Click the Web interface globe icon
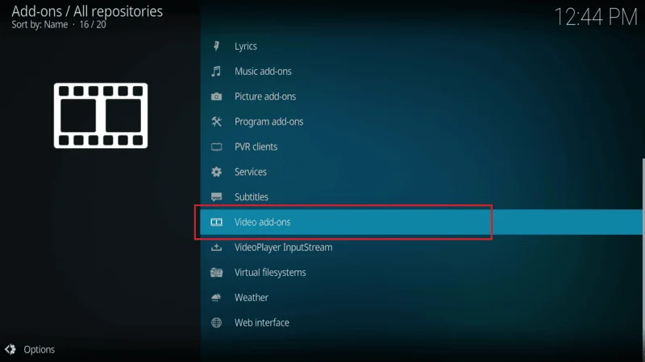 point(216,323)
